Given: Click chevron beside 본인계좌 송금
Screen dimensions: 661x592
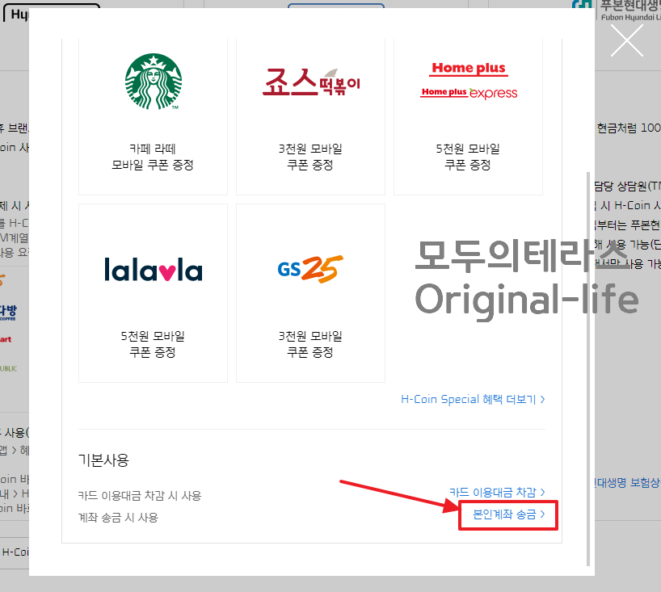Looking at the screenshot, I should tap(542, 514).
